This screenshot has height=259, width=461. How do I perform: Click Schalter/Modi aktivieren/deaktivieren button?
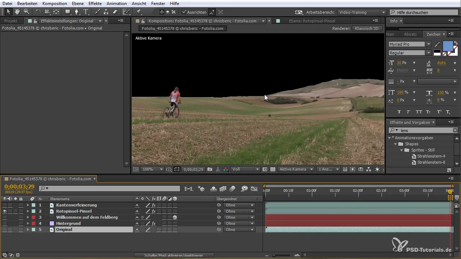(x=174, y=255)
